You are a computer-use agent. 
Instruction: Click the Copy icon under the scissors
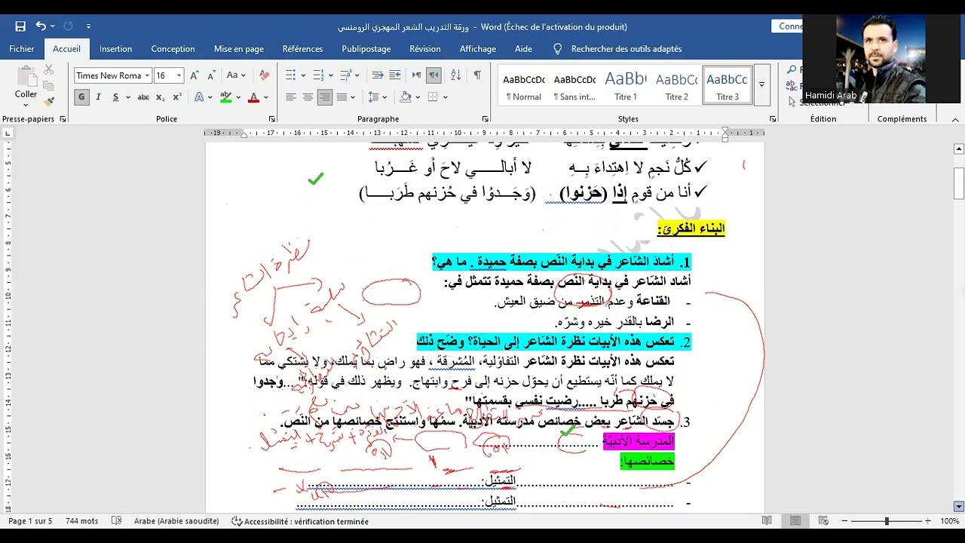pos(49,85)
